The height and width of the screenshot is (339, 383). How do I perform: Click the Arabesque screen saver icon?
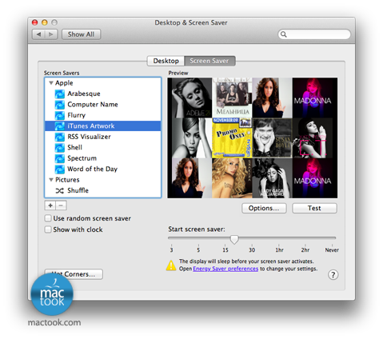click(x=60, y=94)
